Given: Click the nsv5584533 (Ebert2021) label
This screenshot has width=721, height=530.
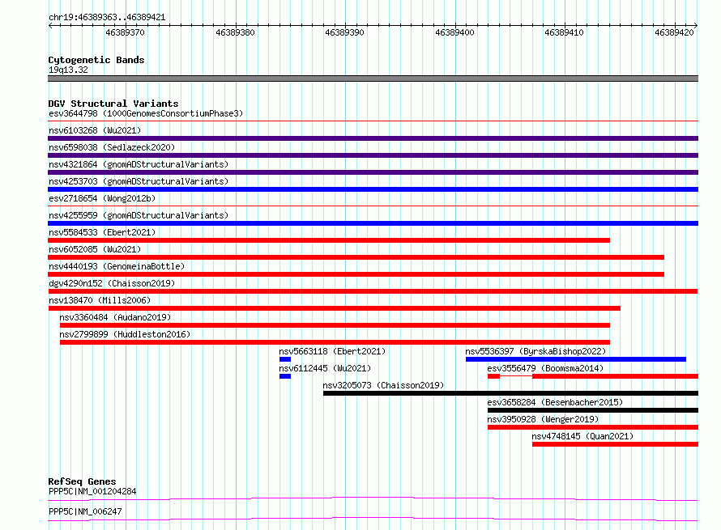Looking at the screenshot, I should tap(102, 232).
